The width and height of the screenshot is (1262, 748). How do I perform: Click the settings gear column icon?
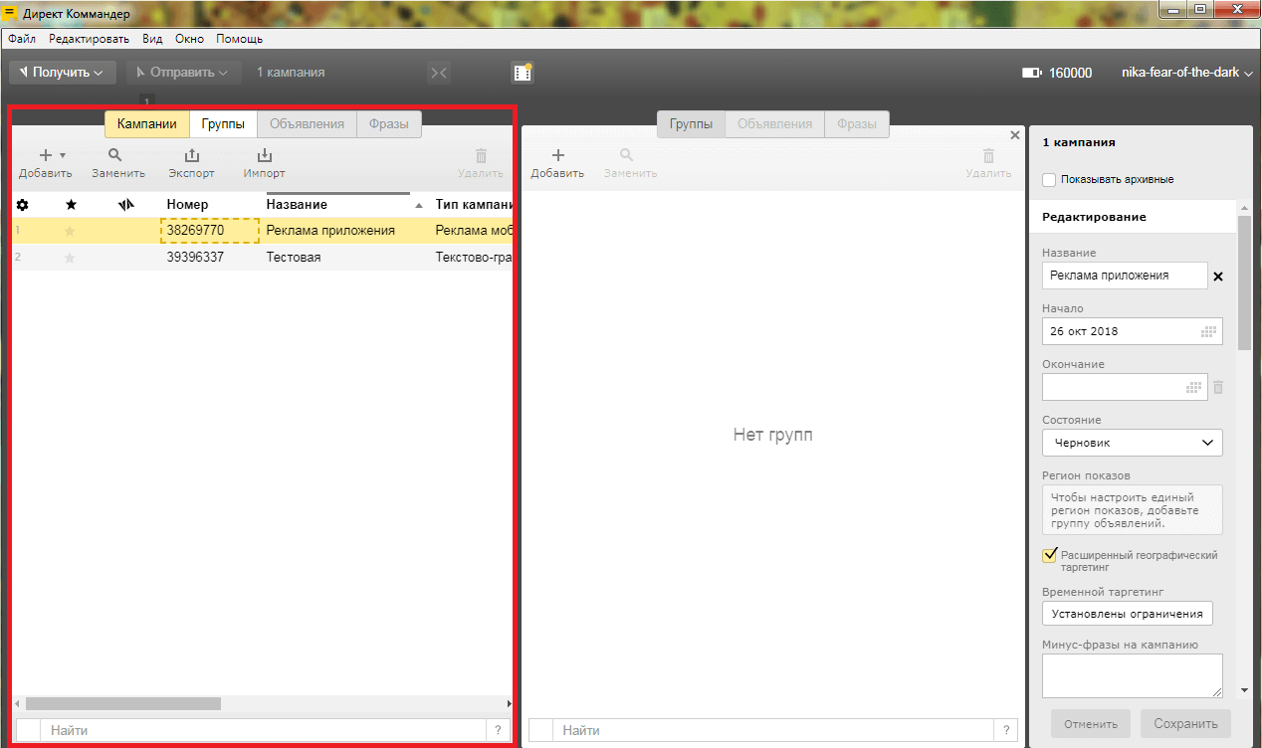click(23, 205)
